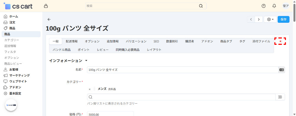Screen dimensions: 296x116
Task: Open マーケティング in the sidebar
Action: pos(20,75)
